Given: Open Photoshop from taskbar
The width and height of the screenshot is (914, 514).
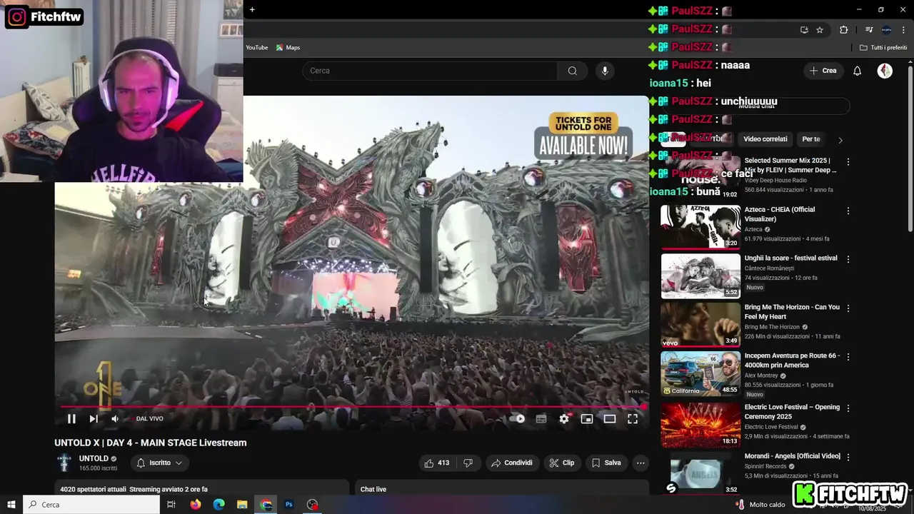Looking at the screenshot, I should (289, 505).
